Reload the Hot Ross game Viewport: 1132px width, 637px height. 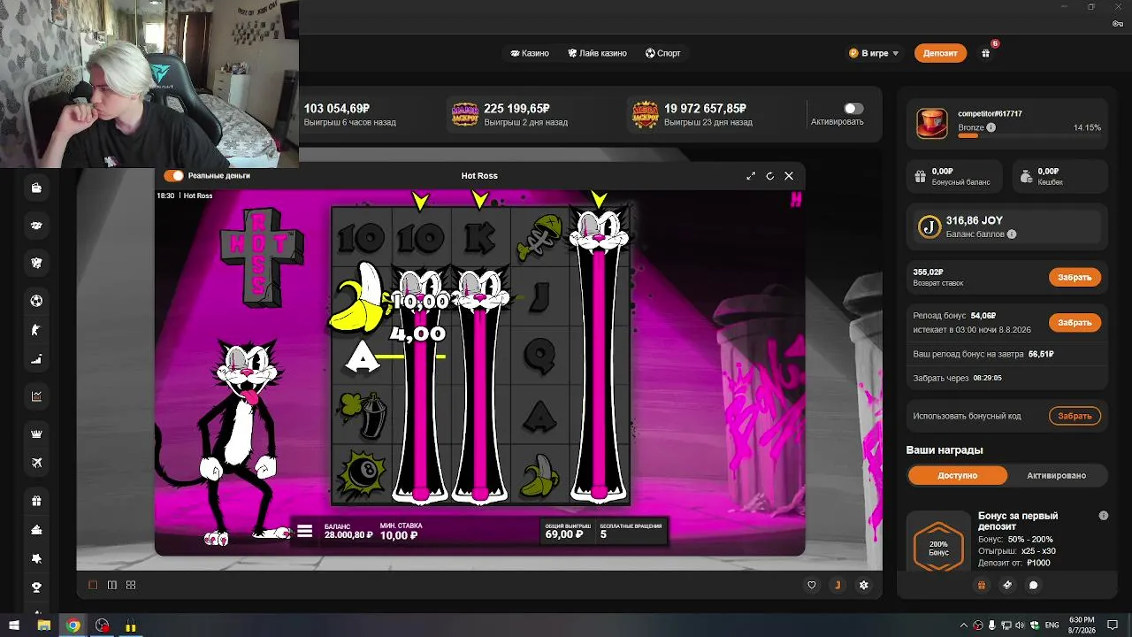[769, 176]
